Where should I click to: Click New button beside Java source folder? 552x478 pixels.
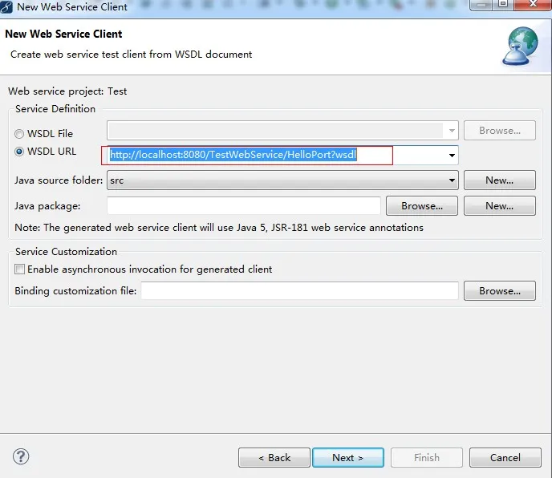(x=500, y=180)
